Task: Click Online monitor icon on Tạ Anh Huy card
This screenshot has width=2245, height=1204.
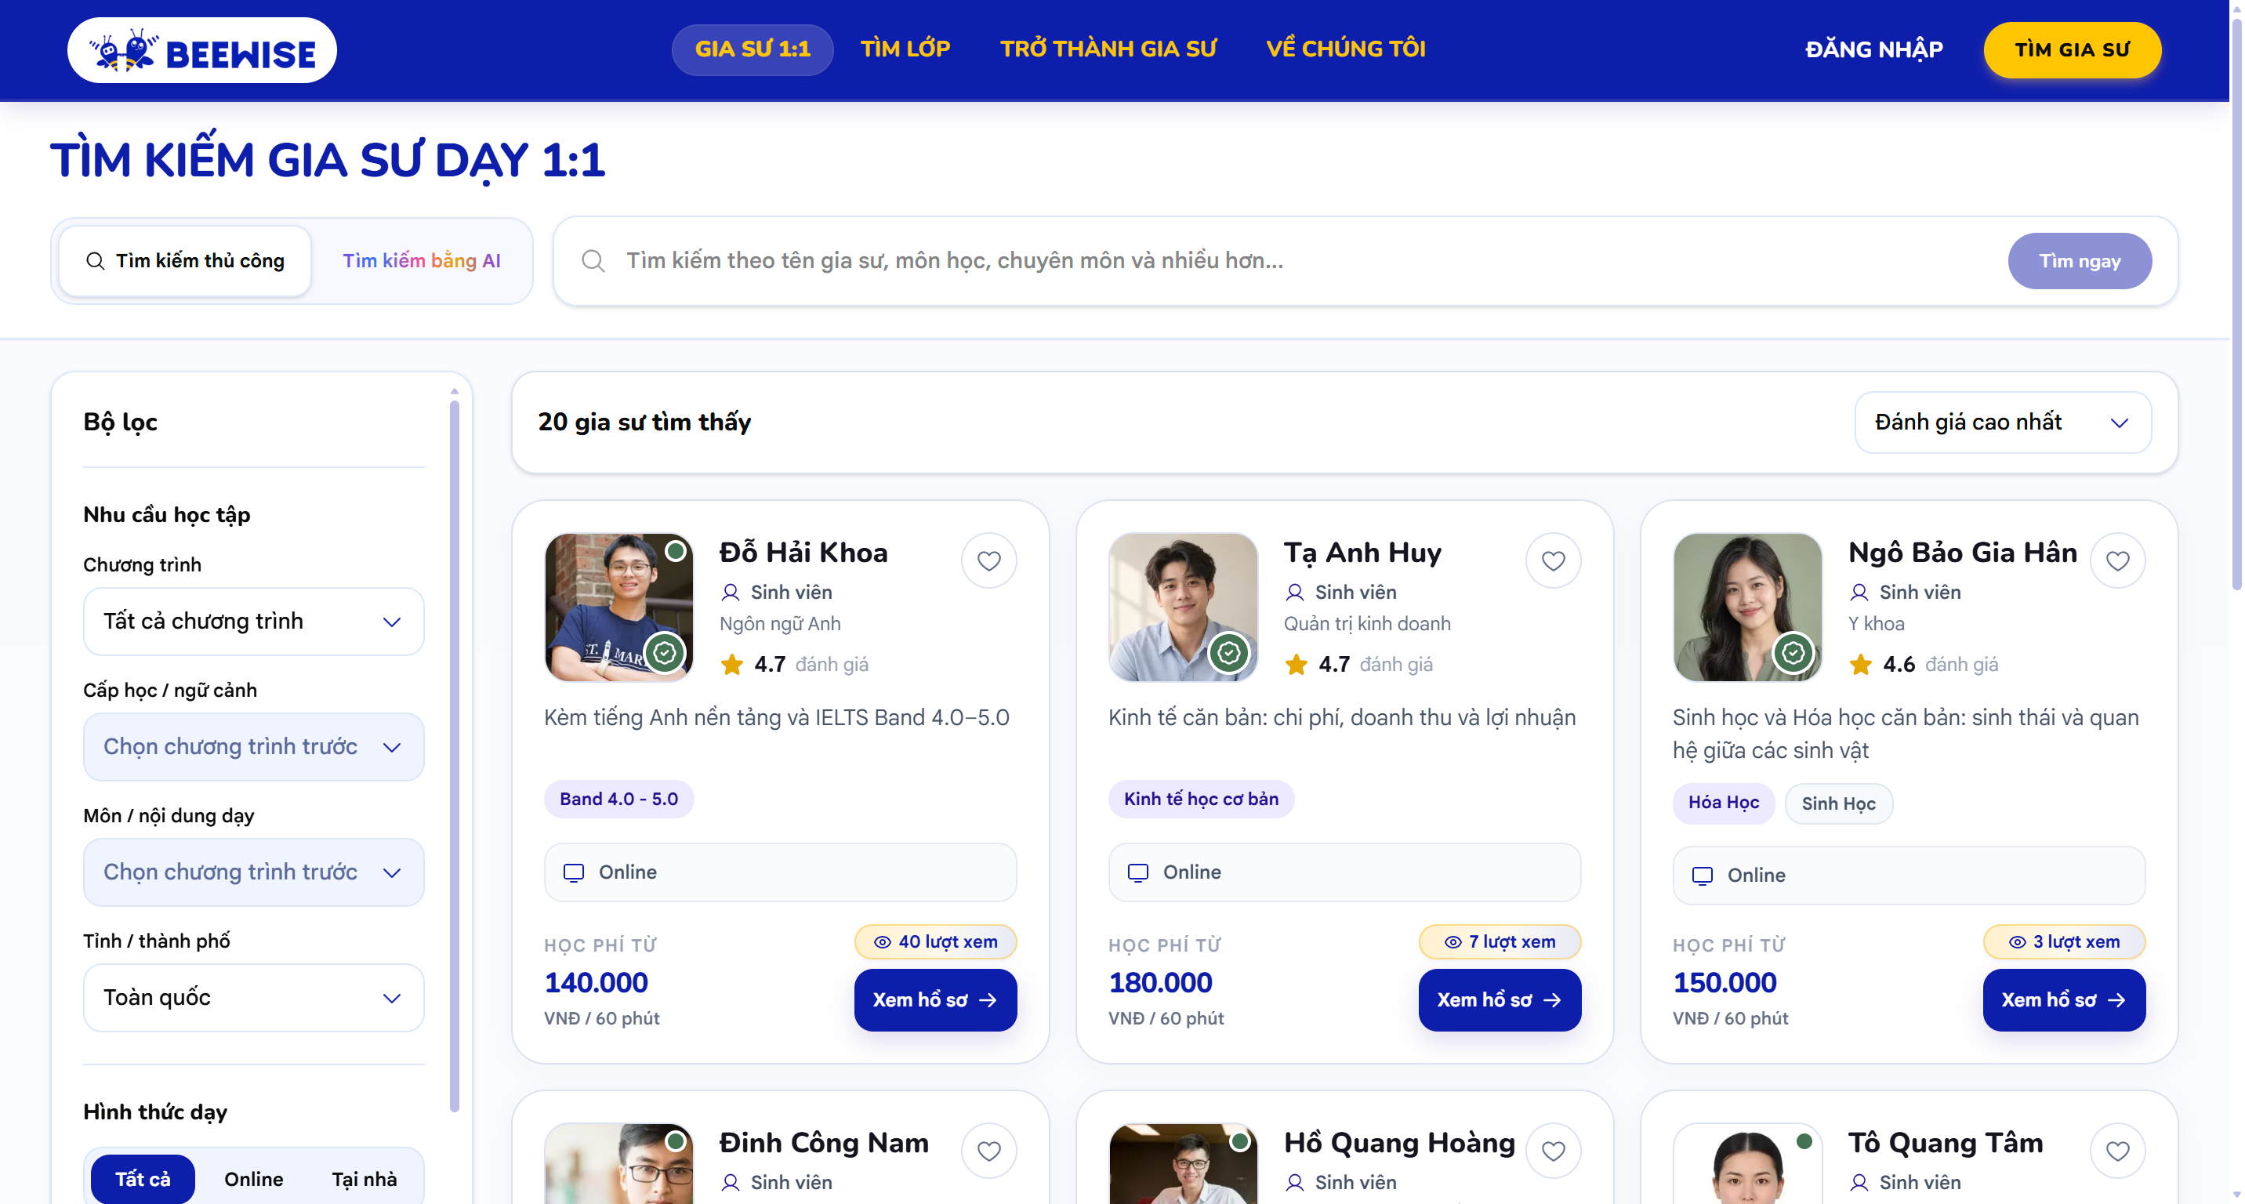Action: (x=1137, y=873)
